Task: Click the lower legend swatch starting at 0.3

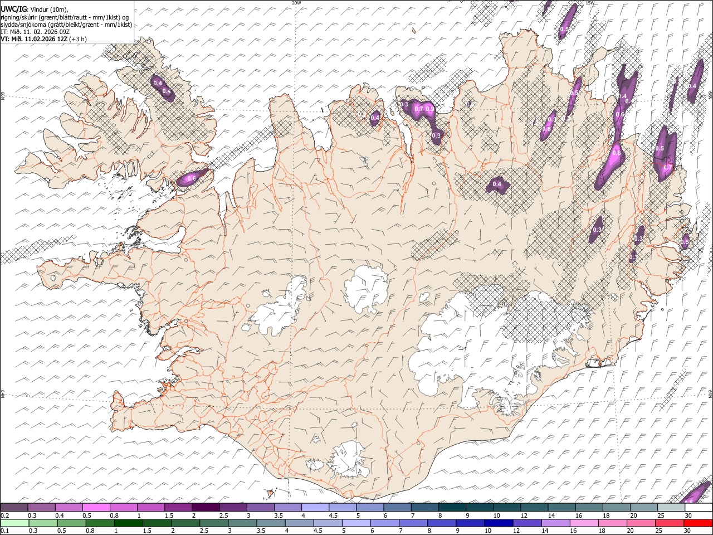Action: click(x=43, y=523)
